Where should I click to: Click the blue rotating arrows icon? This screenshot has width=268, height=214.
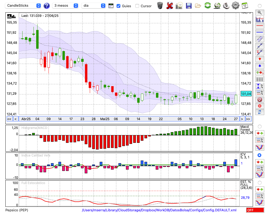[260, 112]
